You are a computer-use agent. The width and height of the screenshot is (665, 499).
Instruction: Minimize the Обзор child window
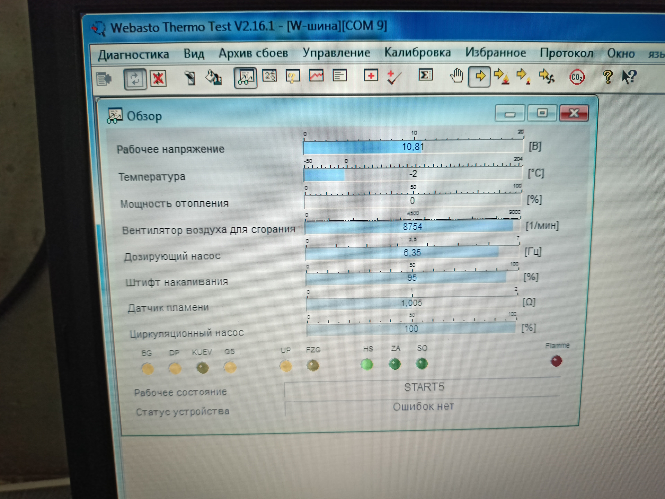pos(510,113)
